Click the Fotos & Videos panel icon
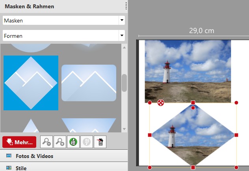The height and width of the screenshot is (171, 249). click(x=9, y=156)
